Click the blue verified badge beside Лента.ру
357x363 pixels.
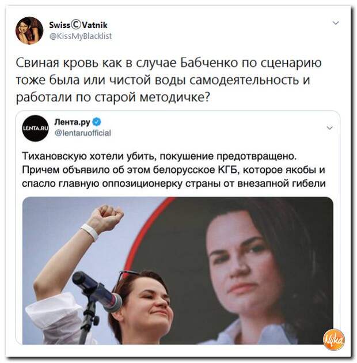(x=97, y=122)
